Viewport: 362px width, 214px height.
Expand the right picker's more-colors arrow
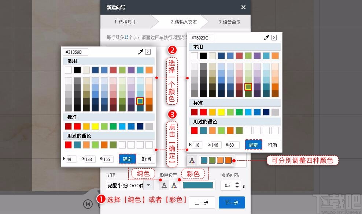coord(274,37)
